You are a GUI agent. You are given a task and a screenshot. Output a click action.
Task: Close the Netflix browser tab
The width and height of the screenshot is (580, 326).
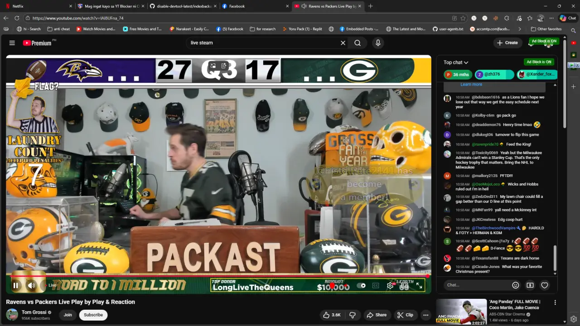[x=71, y=6]
